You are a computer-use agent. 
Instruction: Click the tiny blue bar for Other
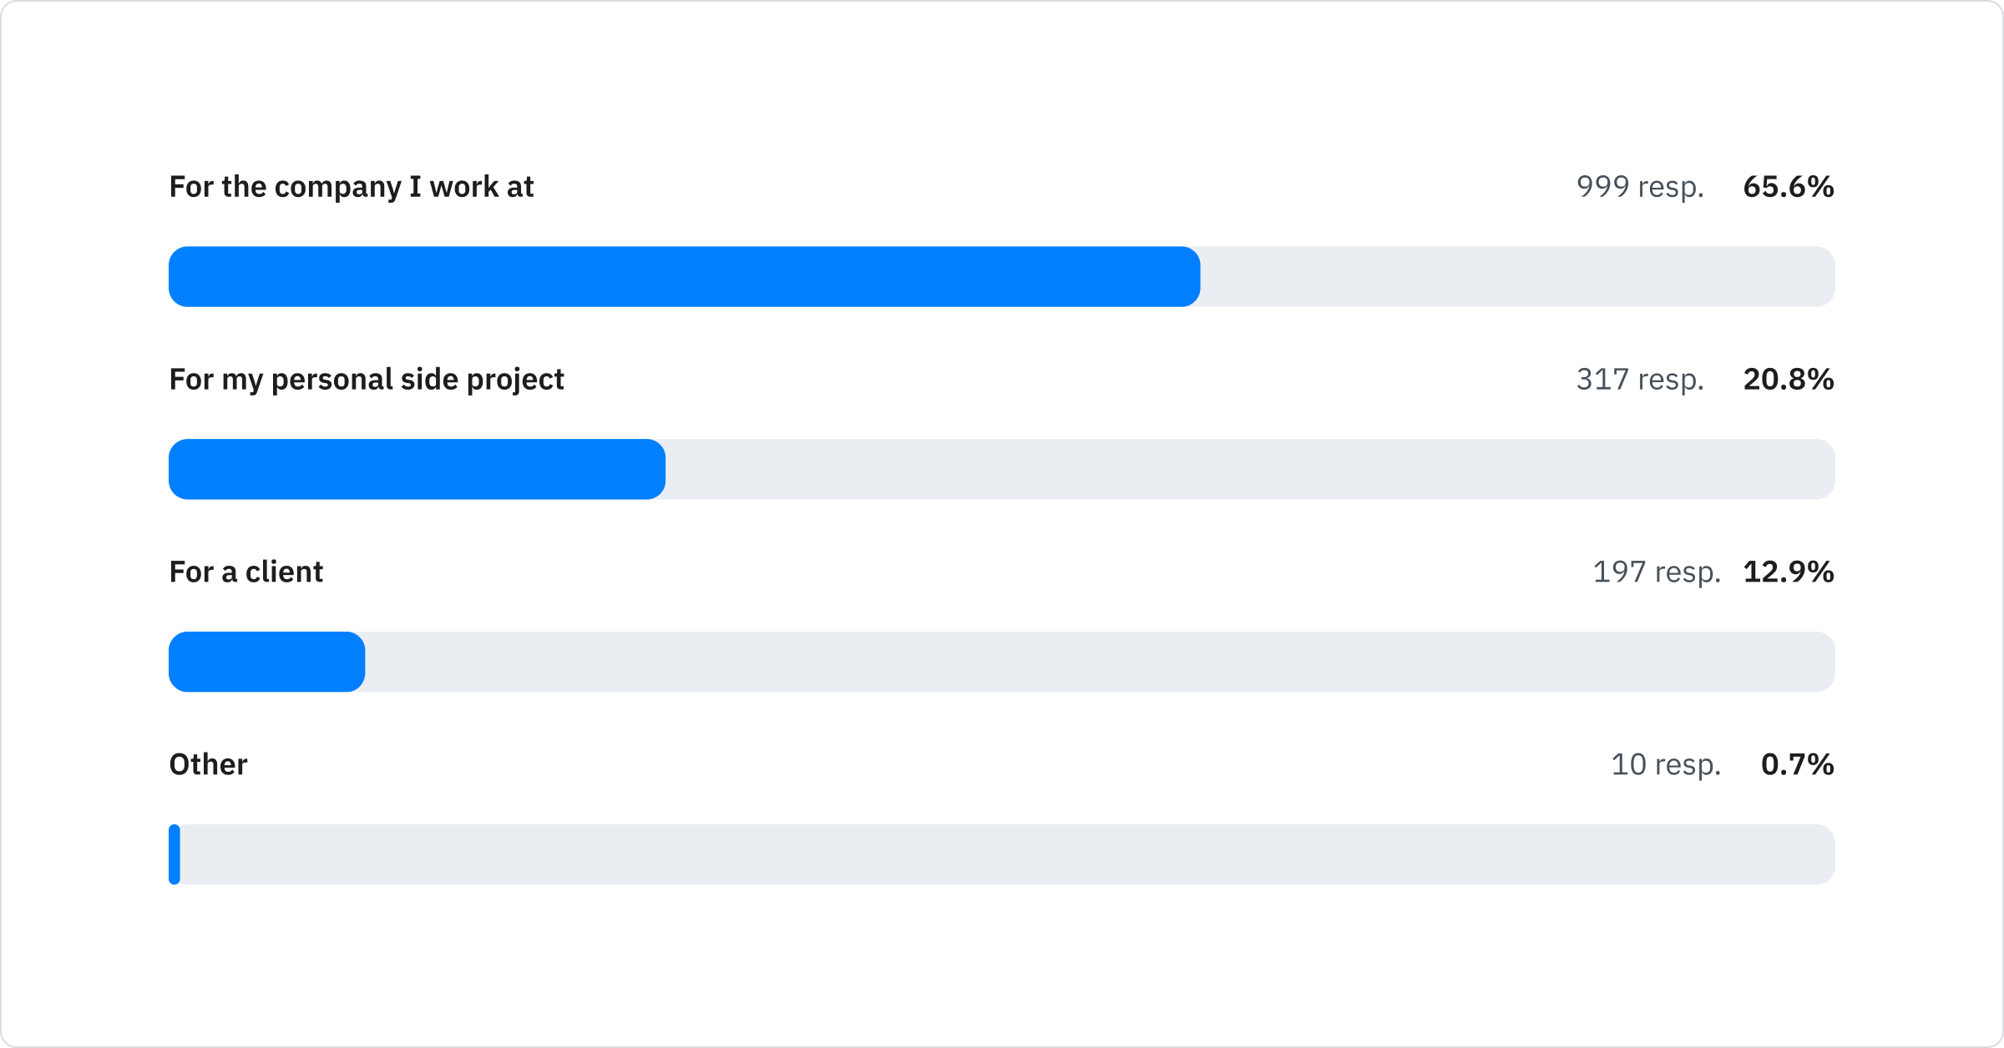click(x=175, y=854)
